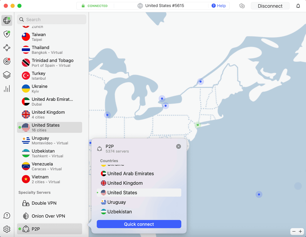
Task: Choose Uruguay in P2P popup
Action: [139, 202]
